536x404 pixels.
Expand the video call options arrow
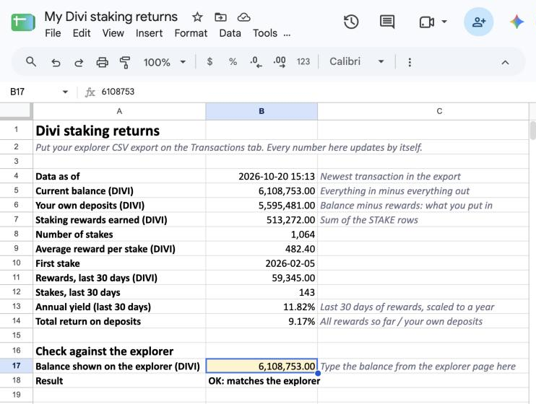(x=444, y=22)
